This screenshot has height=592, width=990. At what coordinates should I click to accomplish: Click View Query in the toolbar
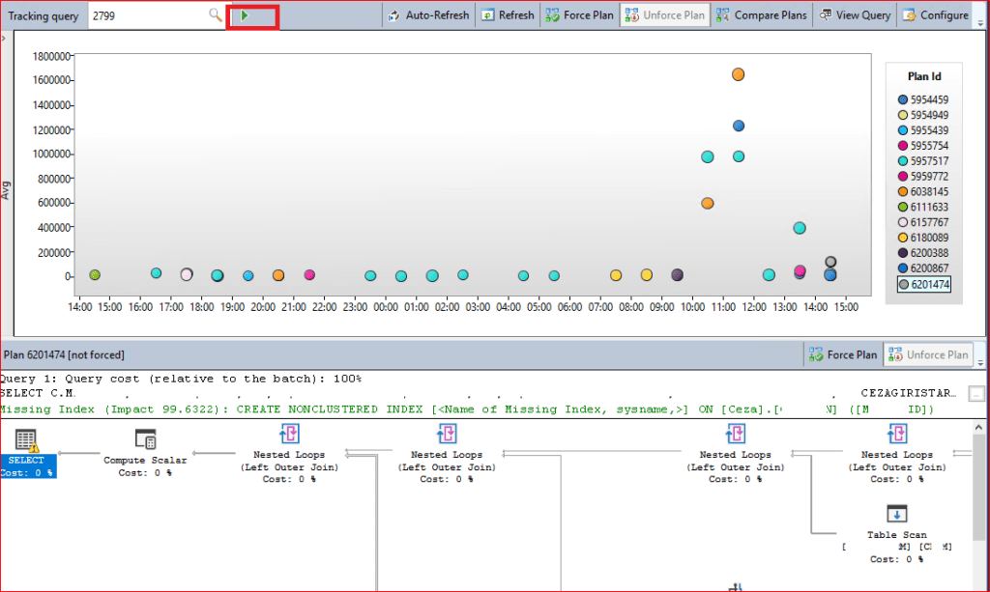(x=855, y=15)
